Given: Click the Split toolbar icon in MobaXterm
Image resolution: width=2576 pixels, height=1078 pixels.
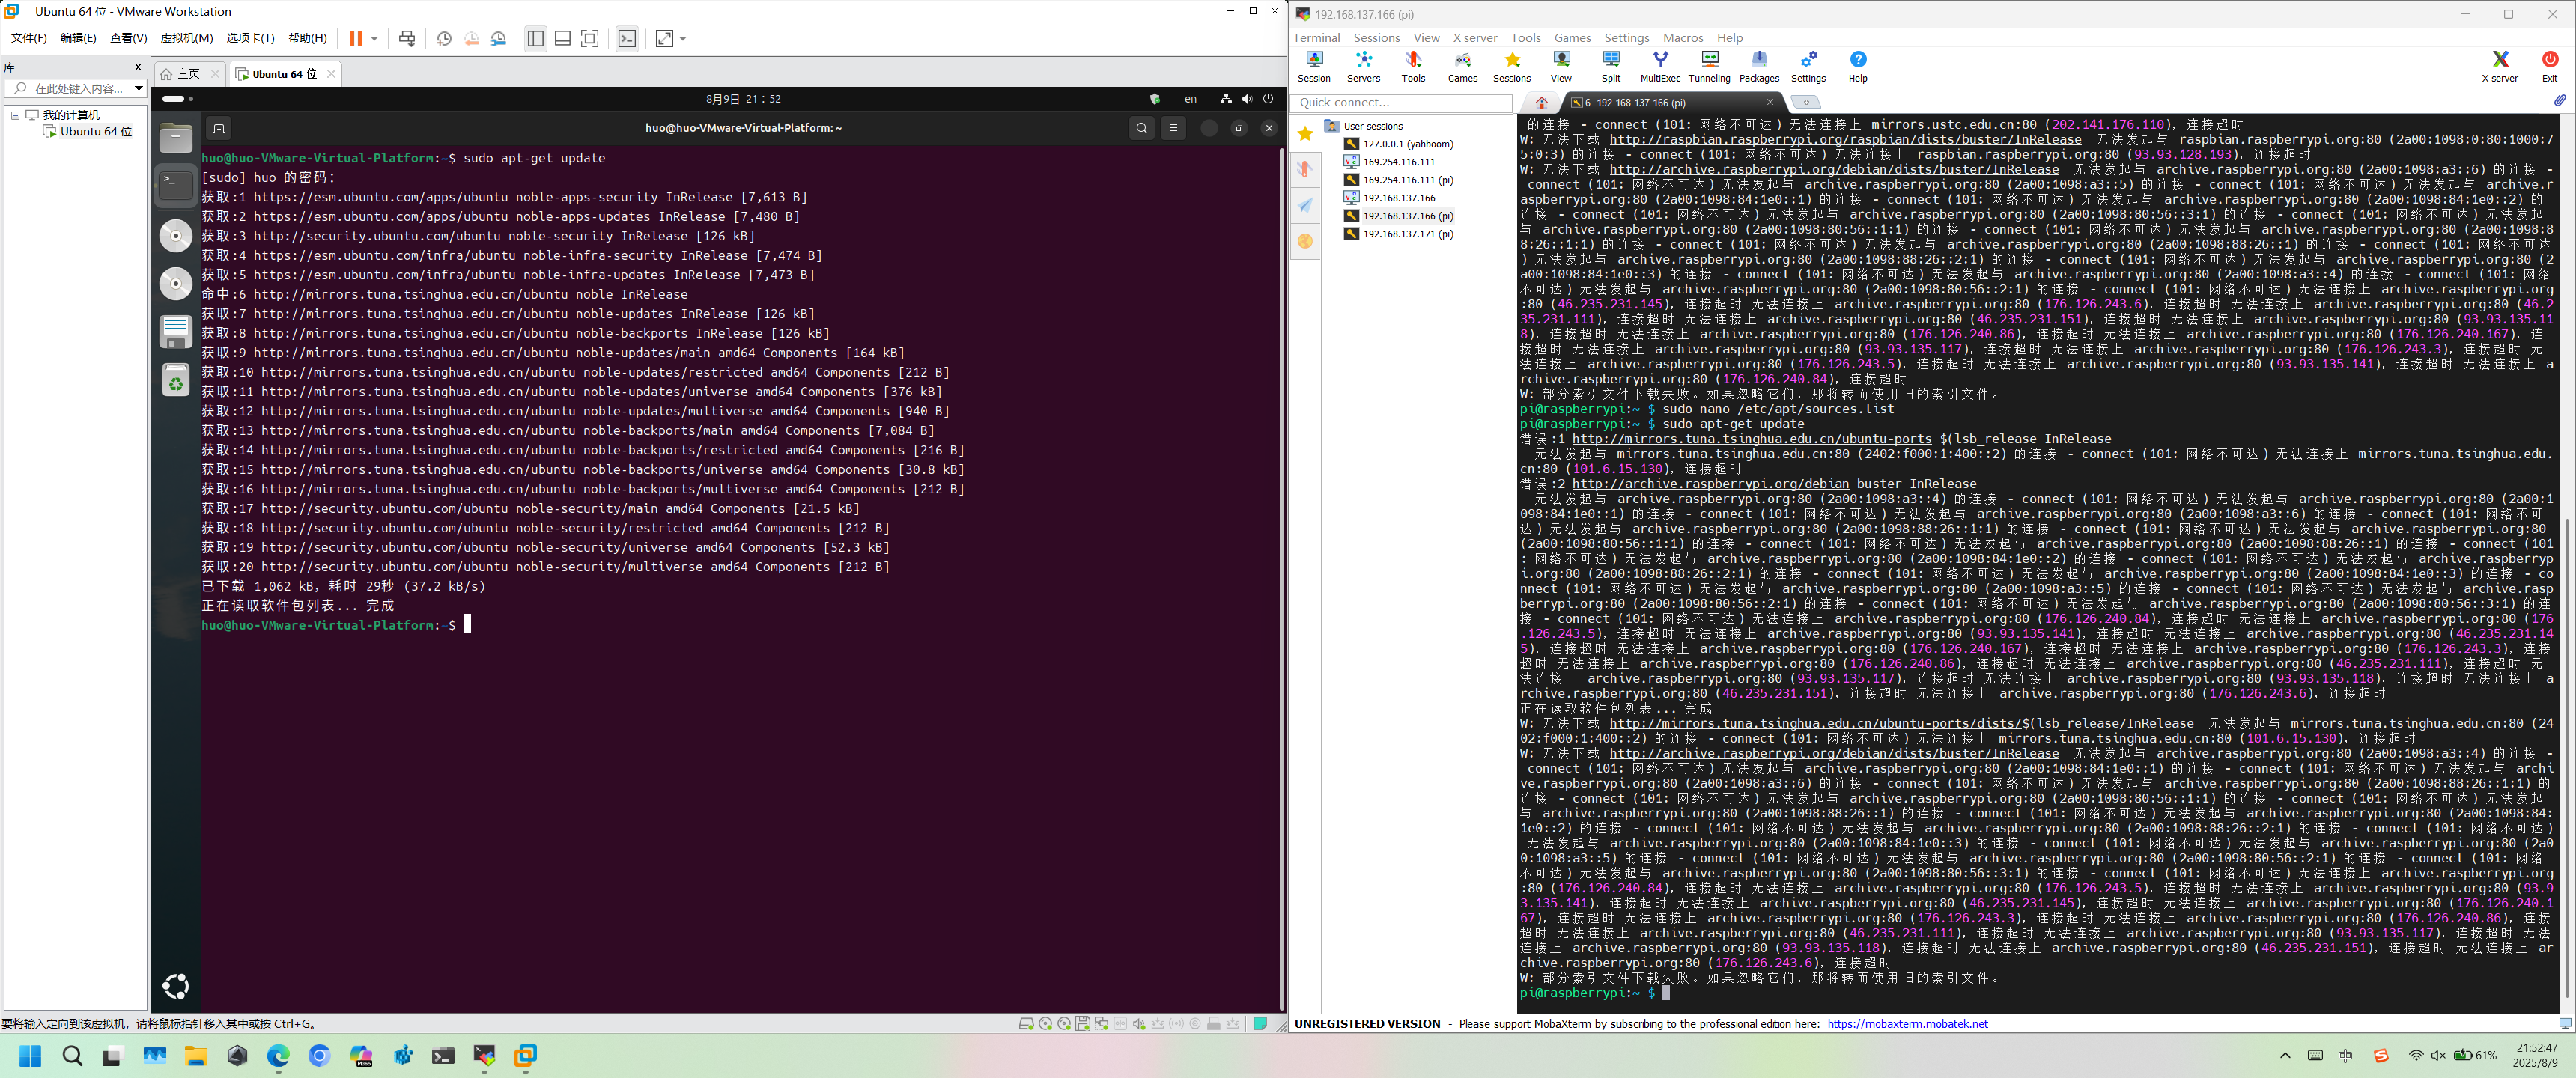Looking at the screenshot, I should [x=1611, y=67].
